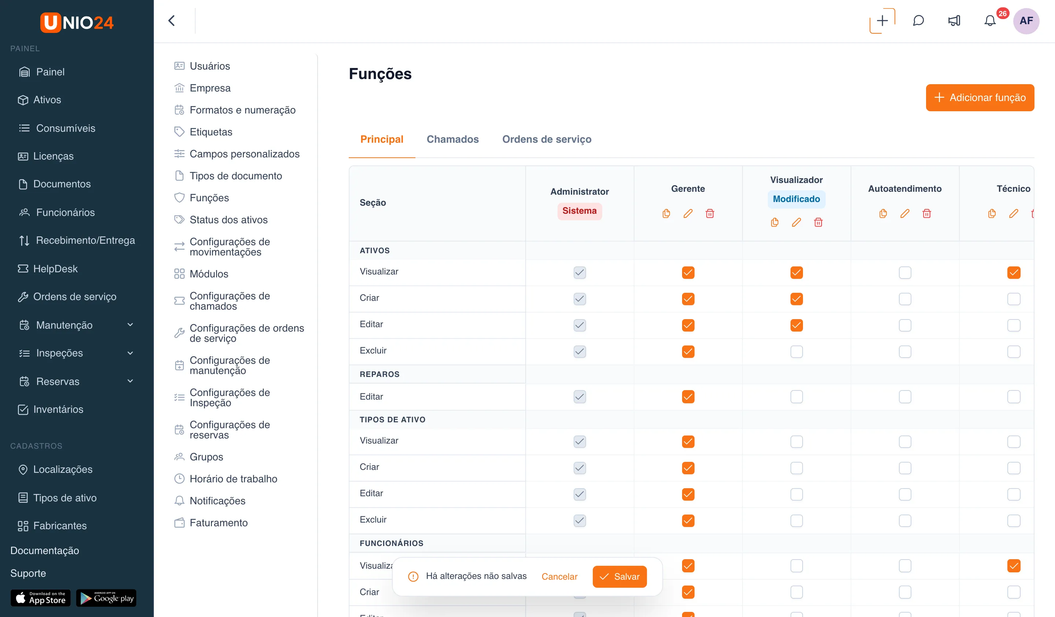Delete the Visualizador role
1055x617 pixels.
[x=818, y=222]
